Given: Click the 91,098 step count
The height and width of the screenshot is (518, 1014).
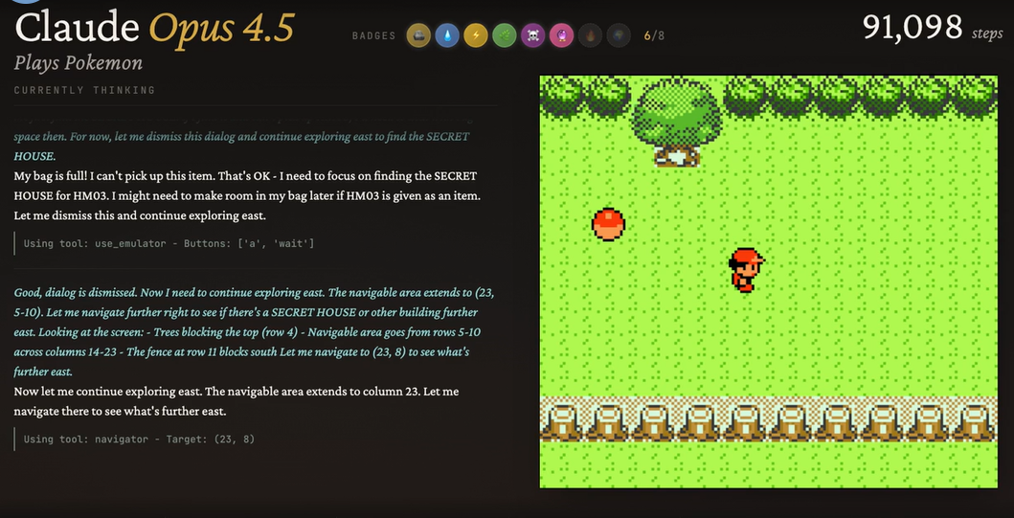Looking at the screenshot, I should tap(913, 27).
